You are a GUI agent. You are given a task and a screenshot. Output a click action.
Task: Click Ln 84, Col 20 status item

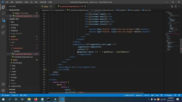[x=129, y=95]
